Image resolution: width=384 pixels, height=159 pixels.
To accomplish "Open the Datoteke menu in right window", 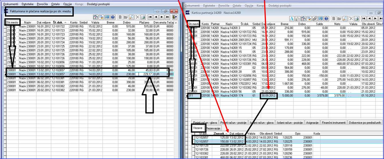I will click(209, 6).
